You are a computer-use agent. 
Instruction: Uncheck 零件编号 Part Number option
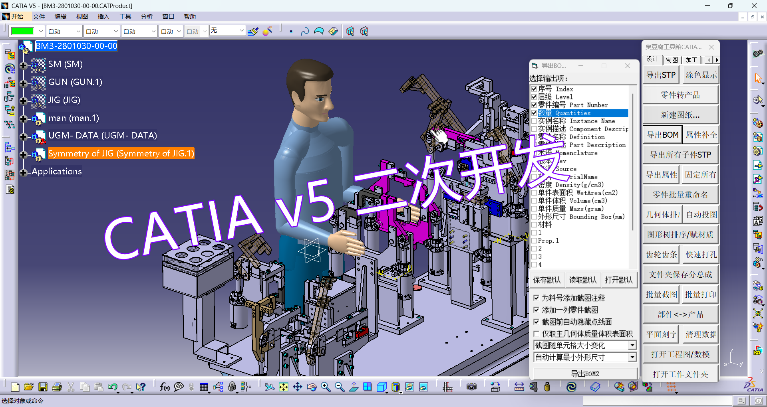pyautogui.click(x=534, y=105)
